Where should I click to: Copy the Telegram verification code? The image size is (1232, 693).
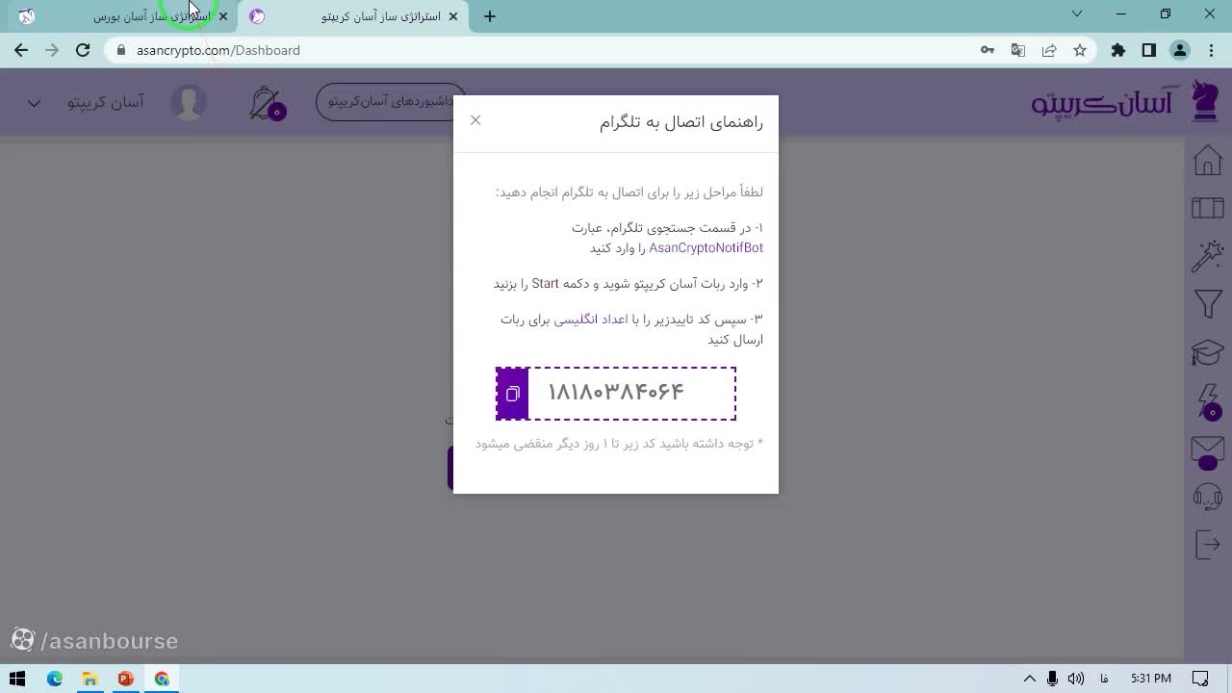tap(512, 394)
